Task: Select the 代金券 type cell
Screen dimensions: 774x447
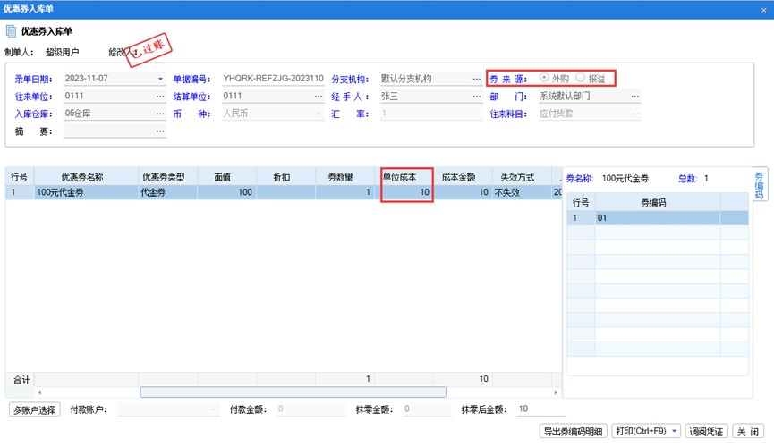Action: [168, 192]
